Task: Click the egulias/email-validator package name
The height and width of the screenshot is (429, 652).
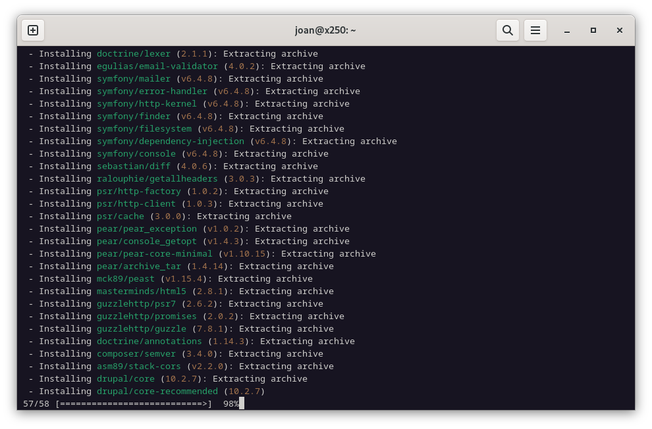Action: [x=157, y=66]
